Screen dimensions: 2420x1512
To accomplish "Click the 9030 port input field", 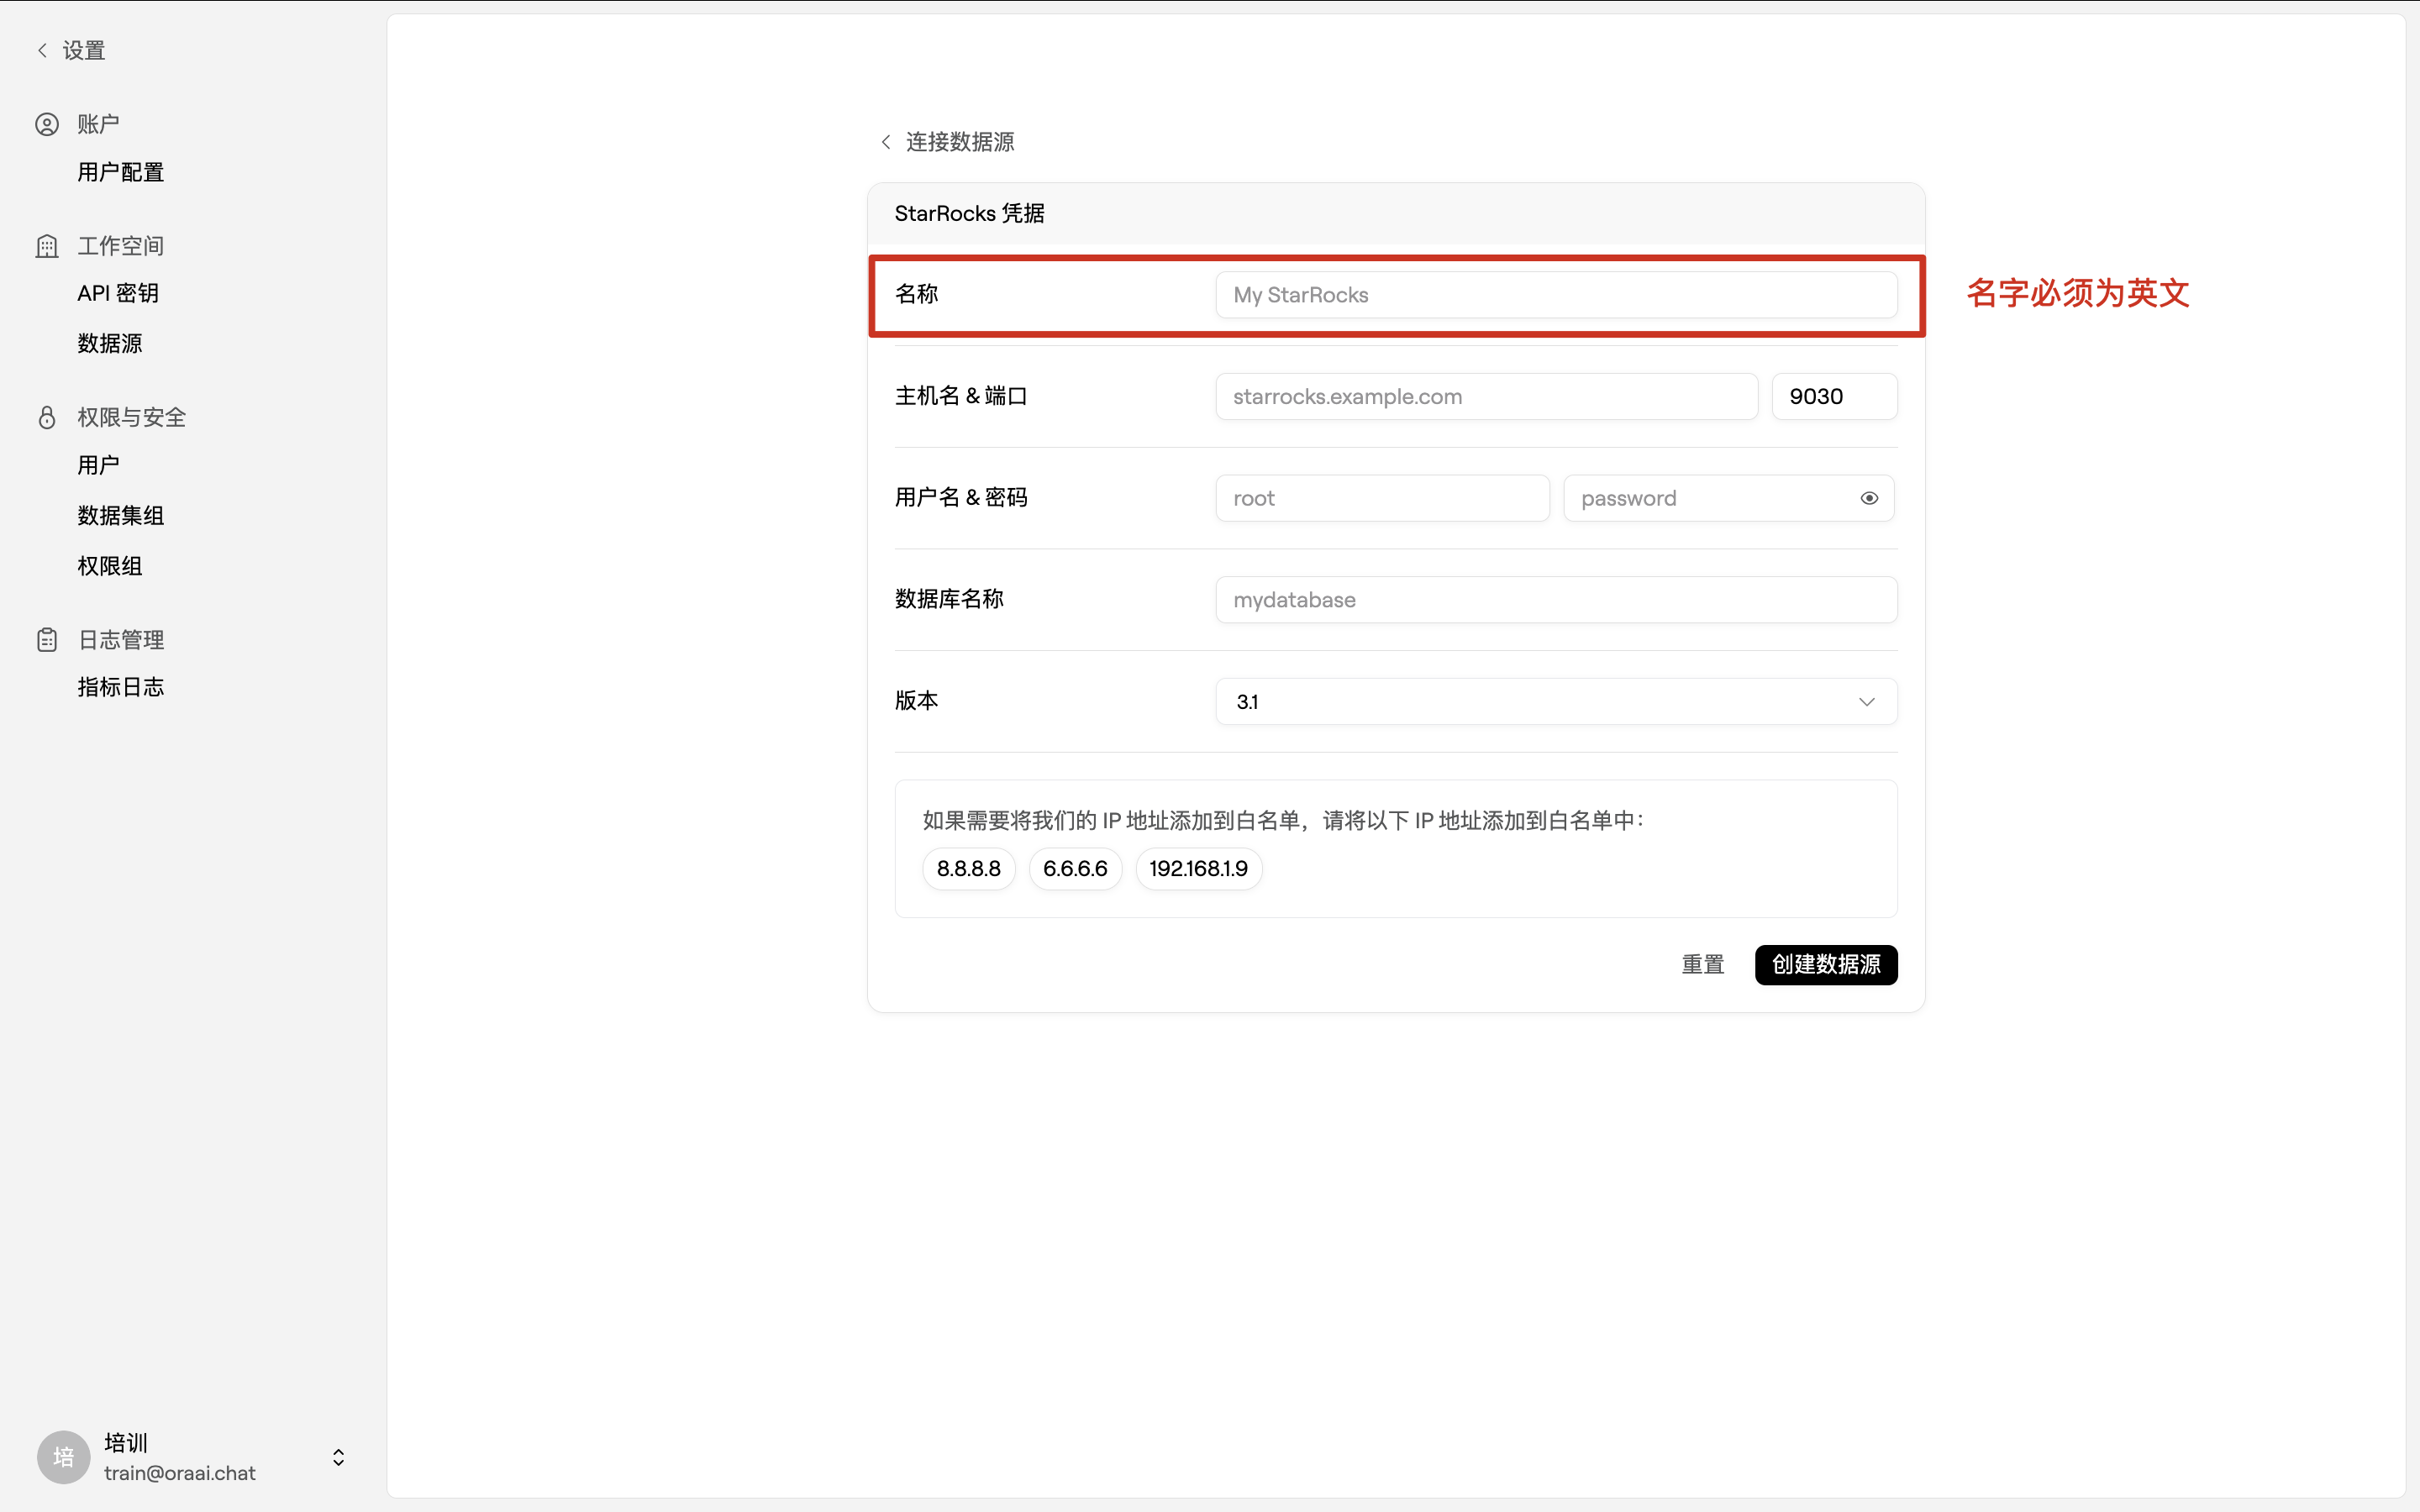I will pyautogui.click(x=1834, y=396).
